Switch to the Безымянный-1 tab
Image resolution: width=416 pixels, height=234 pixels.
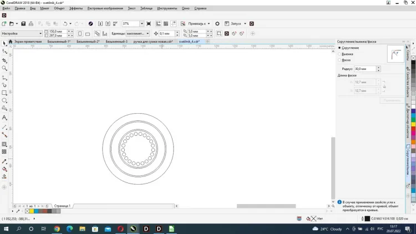click(x=59, y=42)
